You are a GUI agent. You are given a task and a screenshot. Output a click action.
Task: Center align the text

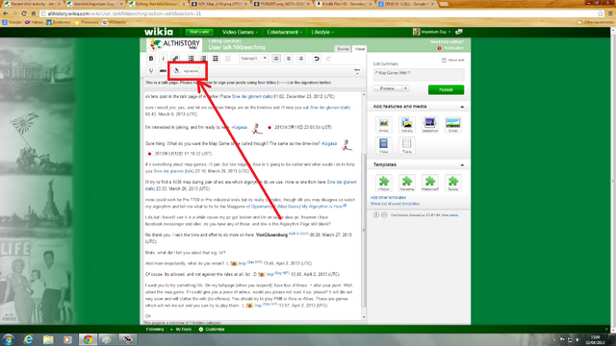289,59
